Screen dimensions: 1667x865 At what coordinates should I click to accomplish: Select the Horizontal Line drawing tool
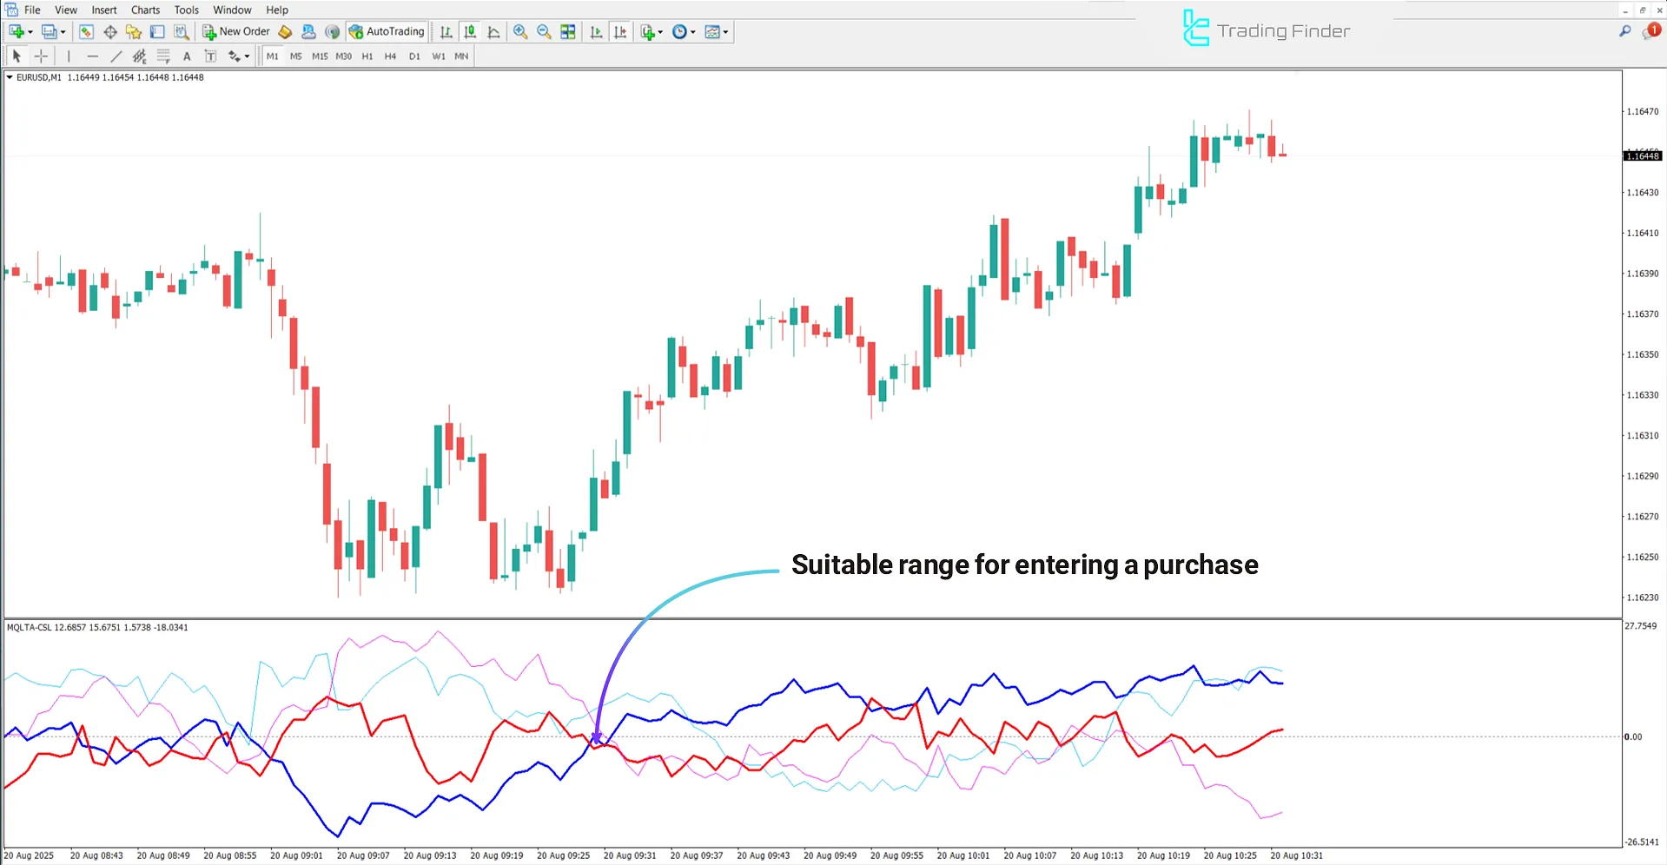tap(92, 56)
